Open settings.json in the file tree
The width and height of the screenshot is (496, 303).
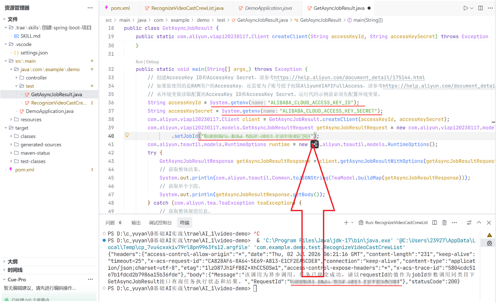(34, 53)
